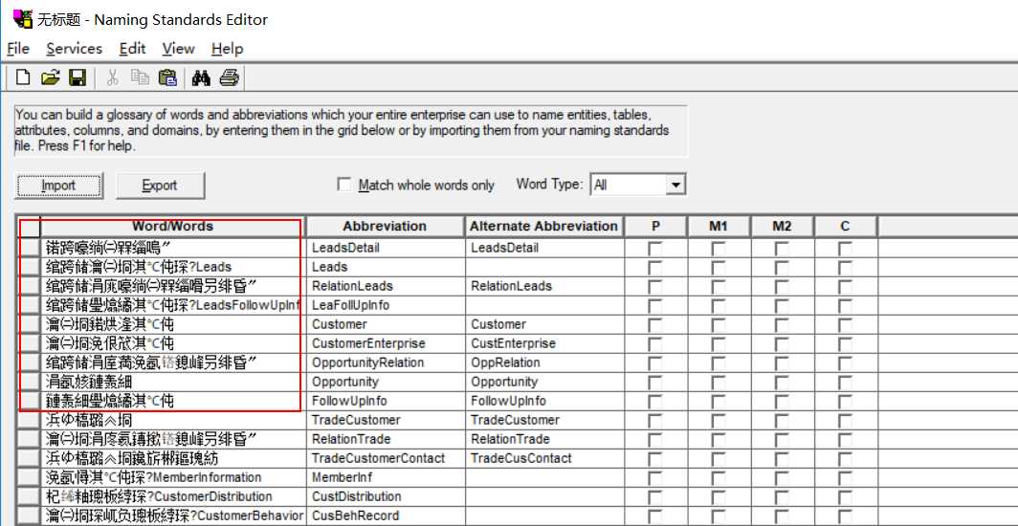Select the Leads abbreviation cell

click(x=385, y=267)
